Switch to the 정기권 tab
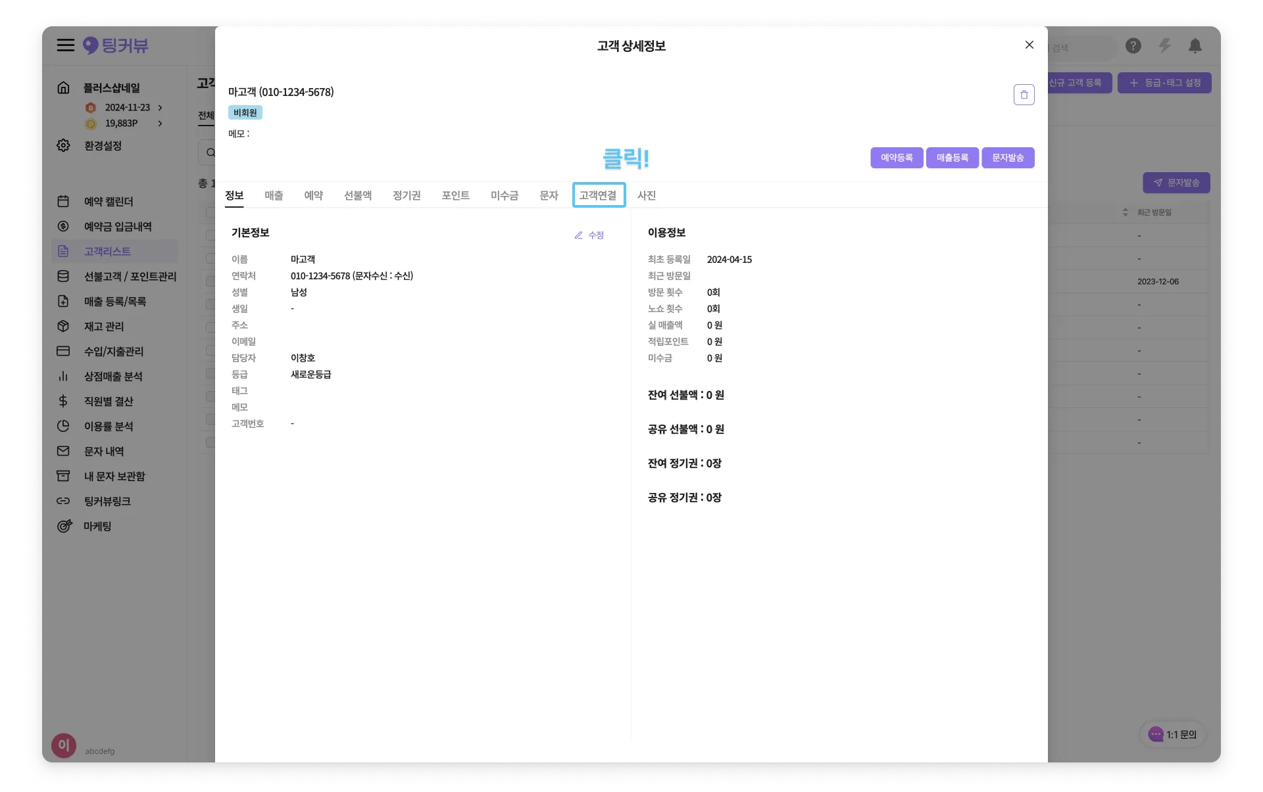 (x=407, y=196)
